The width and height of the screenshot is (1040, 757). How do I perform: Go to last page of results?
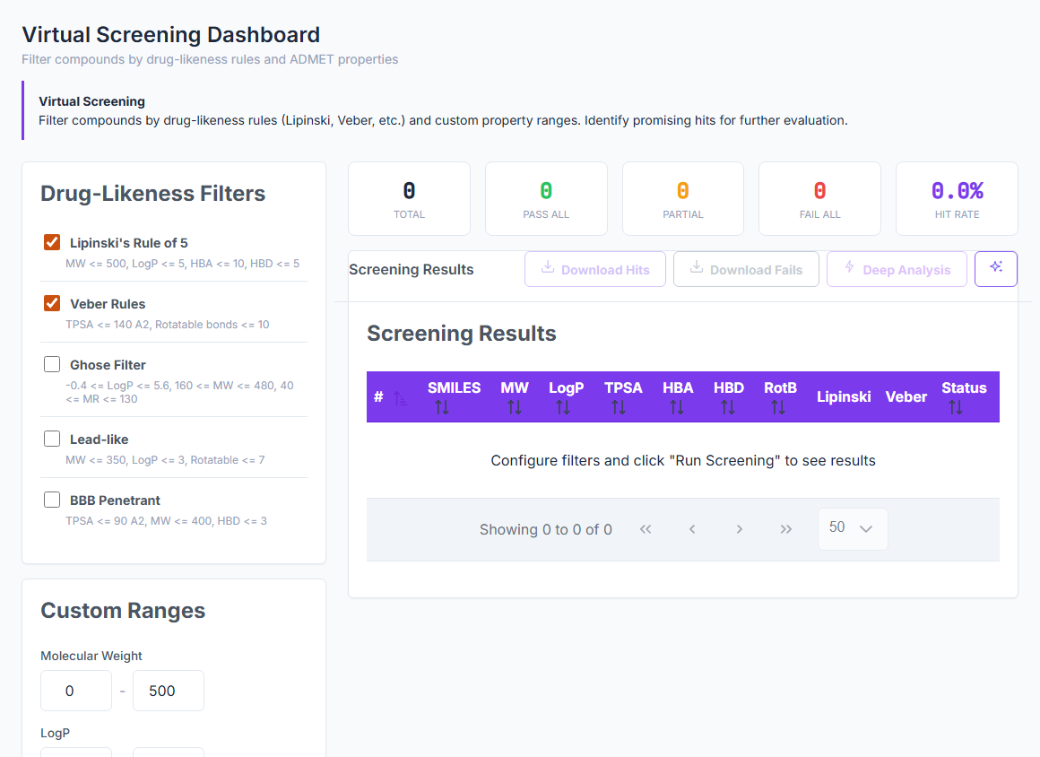point(786,529)
